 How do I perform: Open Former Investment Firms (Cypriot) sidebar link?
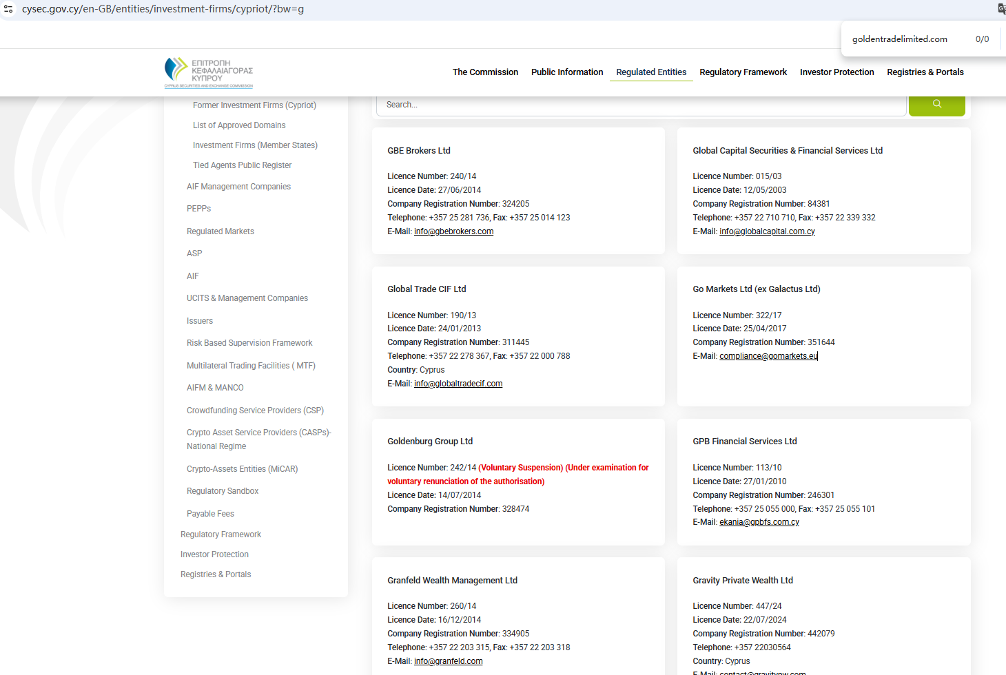[x=254, y=105]
